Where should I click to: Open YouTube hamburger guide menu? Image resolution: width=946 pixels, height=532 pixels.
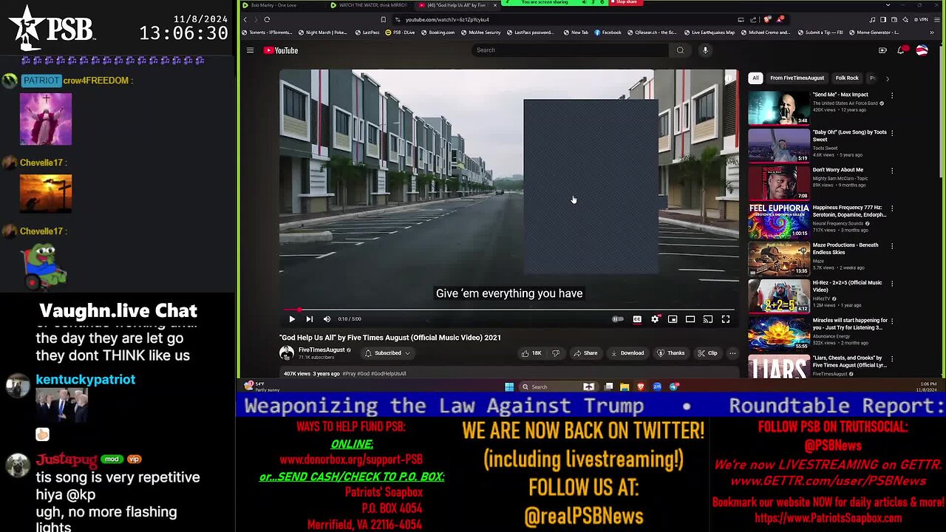click(x=251, y=50)
